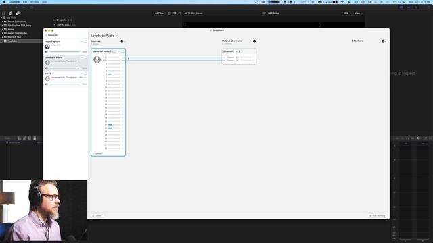Click the Universal Audio source card title
Image resolution: width=433 pixels, height=243 pixels.
click(104, 51)
